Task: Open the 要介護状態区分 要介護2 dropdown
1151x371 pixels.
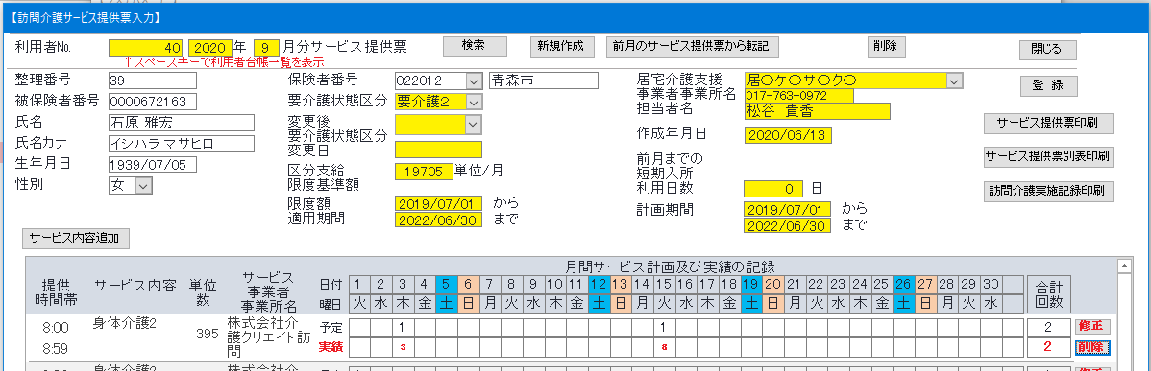Action: pyautogui.click(x=475, y=102)
